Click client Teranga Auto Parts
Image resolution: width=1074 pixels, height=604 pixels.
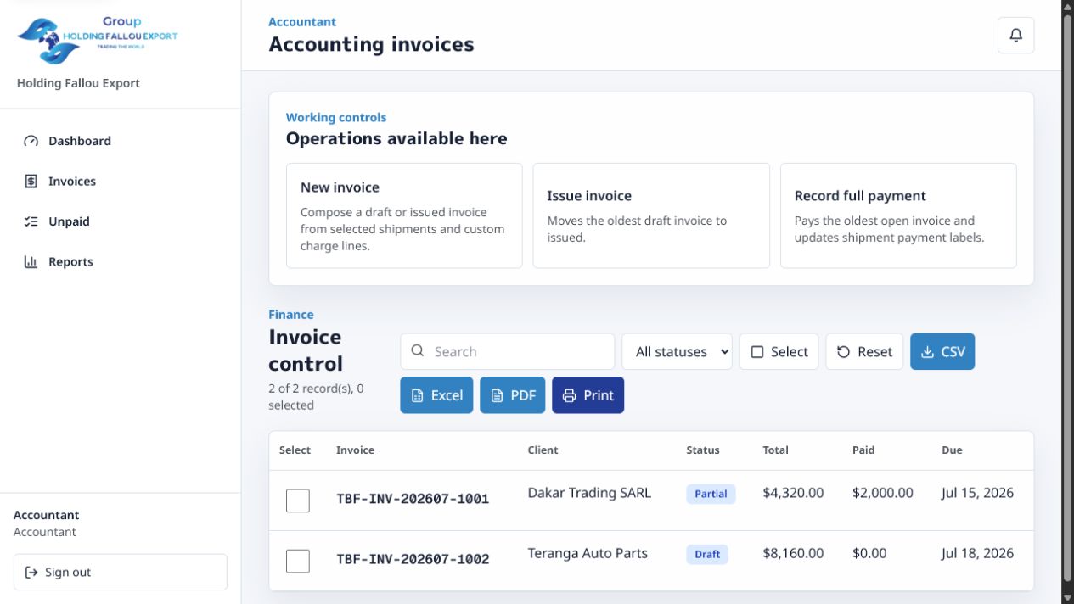tap(588, 553)
